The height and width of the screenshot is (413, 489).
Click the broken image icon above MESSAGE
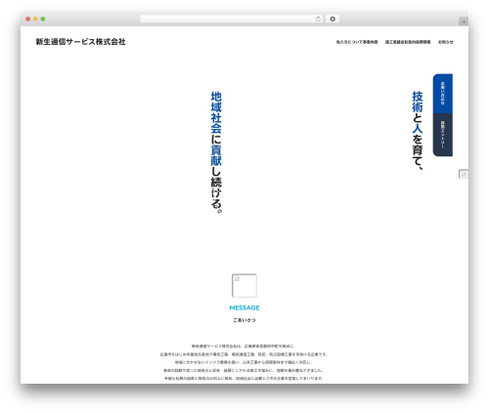pyautogui.click(x=244, y=285)
